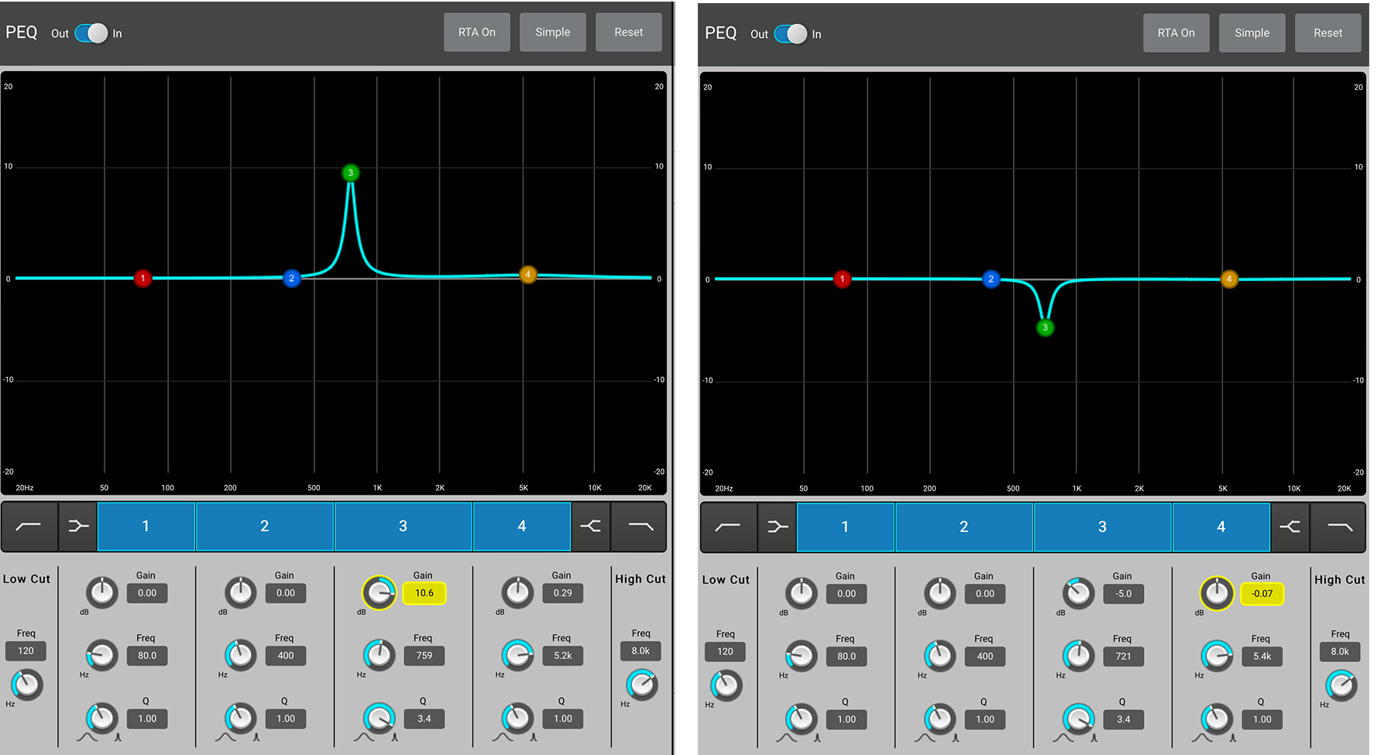Click Reset button in left panel
The width and height of the screenshot is (1377, 755).
pyautogui.click(x=629, y=33)
